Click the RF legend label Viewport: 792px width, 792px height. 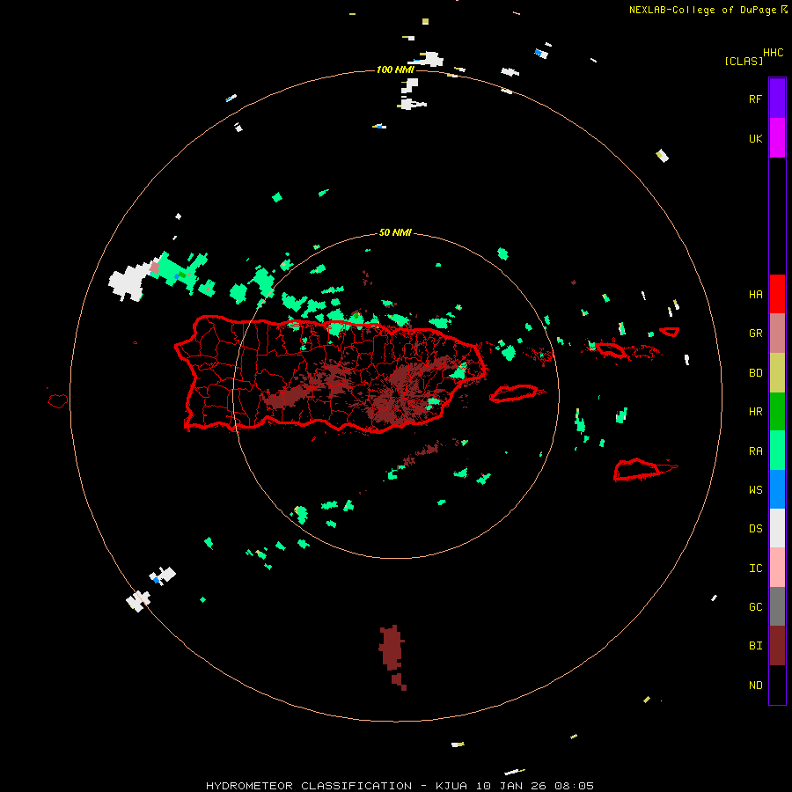[x=755, y=99]
